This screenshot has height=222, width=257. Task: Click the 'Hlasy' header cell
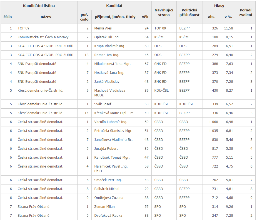(x=219, y=6)
